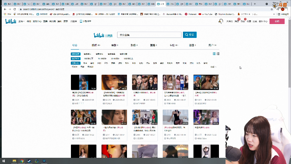Open the video thumbnail with duration 01:27
Viewport: 291px width, 164px height.
[145, 82]
